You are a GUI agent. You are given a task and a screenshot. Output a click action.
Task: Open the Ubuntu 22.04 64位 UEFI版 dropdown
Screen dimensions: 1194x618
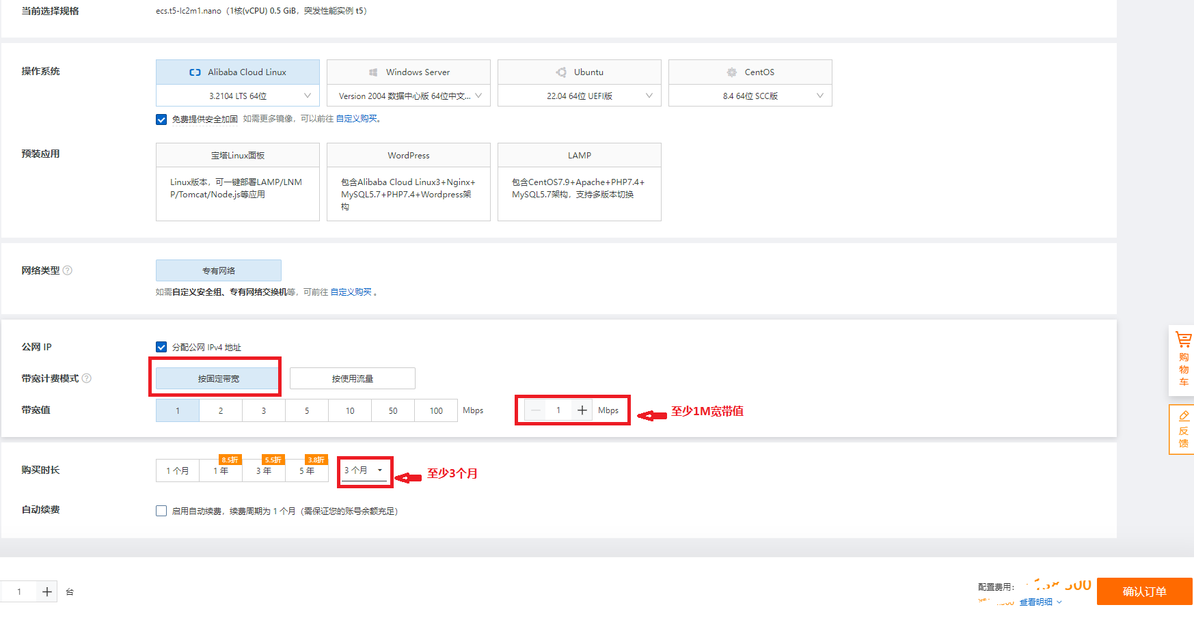click(580, 96)
